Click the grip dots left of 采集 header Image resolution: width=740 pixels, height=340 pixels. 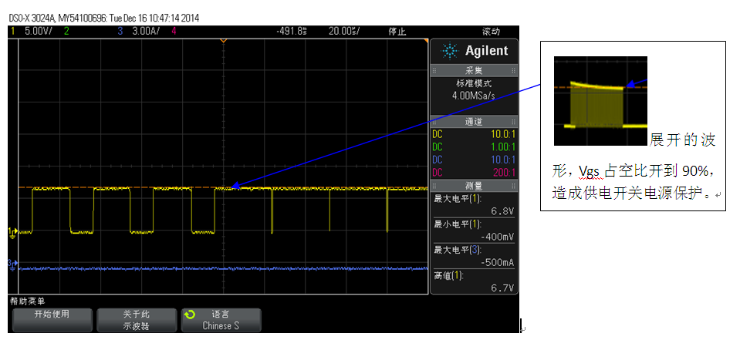pos(434,71)
